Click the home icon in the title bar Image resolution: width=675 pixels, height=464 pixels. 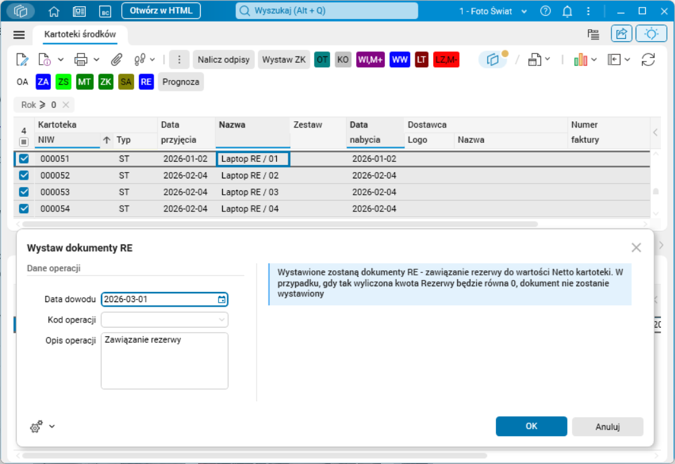[x=54, y=11]
